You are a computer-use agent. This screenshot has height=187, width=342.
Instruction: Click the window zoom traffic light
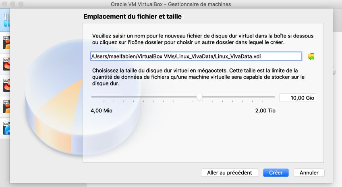click(21, 4)
